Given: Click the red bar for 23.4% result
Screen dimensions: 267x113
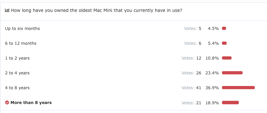Looking at the screenshot, I should (x=232, y=73).
